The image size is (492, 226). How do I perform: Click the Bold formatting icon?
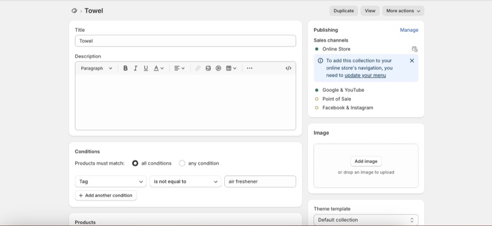click(x=125, y=68)
